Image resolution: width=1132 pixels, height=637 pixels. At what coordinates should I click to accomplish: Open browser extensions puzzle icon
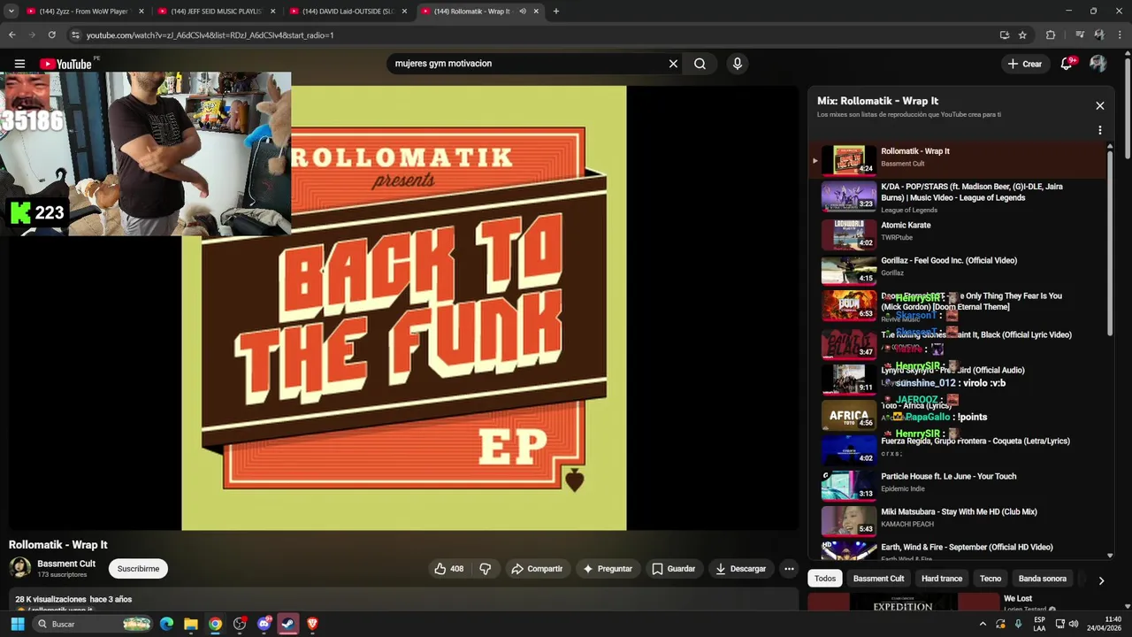click(1051, 35)
